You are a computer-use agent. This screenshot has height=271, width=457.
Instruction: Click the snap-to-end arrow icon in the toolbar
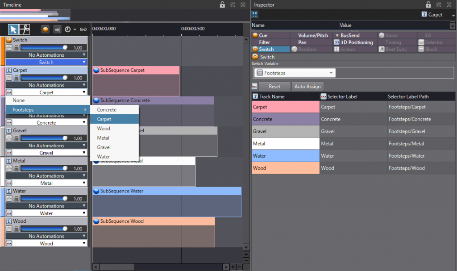57,29
